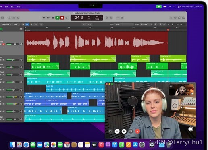Select the red recording audio region
The height and width of the screenshot is (150, 208).
[x=96, y=43]
